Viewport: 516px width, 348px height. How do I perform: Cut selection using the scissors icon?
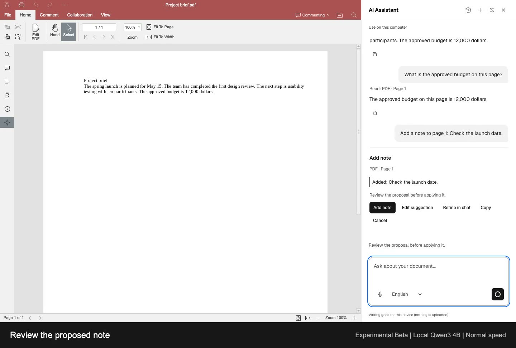(18, 27)
